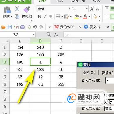The width and height of the screenshot is (114, 114).
Task: Select cell B6 containing cd
Action: (40, 84)
